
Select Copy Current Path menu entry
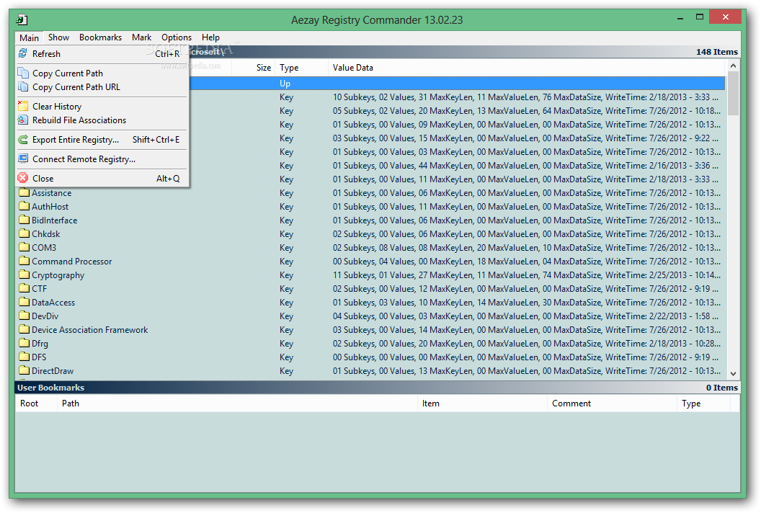102,73
